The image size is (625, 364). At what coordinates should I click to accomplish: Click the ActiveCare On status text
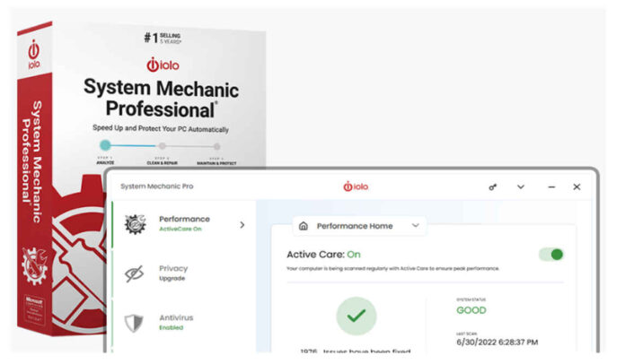180,230
